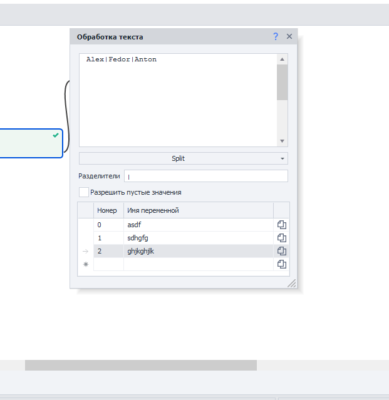389x400 pixels.
Task: Click into the 'Разделители' input field
Action: click(x=205, y=177)
